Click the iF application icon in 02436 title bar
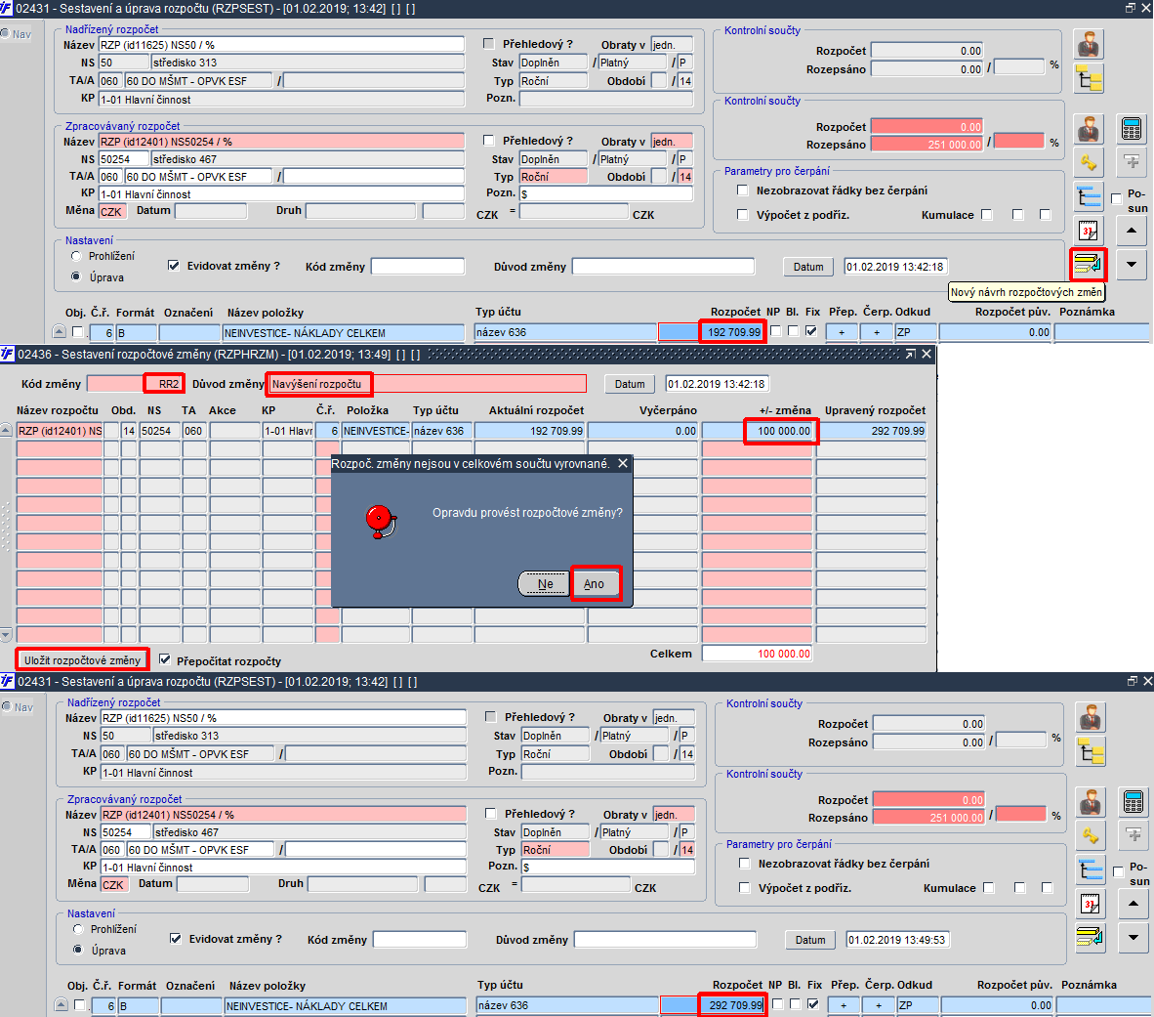The width and height of the screenshot is (1154, 1017). (x=8, y=355)
